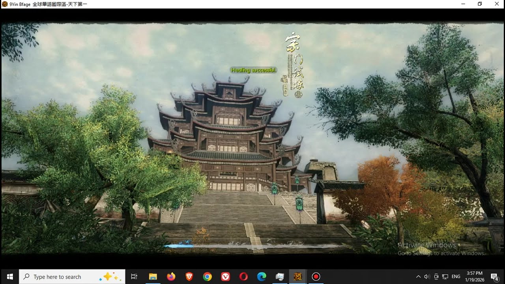
Task: Launch Microsoft Edge from the taskbar
Action: point(262,277)
